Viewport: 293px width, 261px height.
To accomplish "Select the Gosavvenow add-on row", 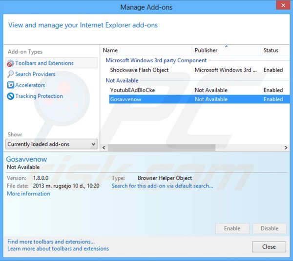I will 199,99.
